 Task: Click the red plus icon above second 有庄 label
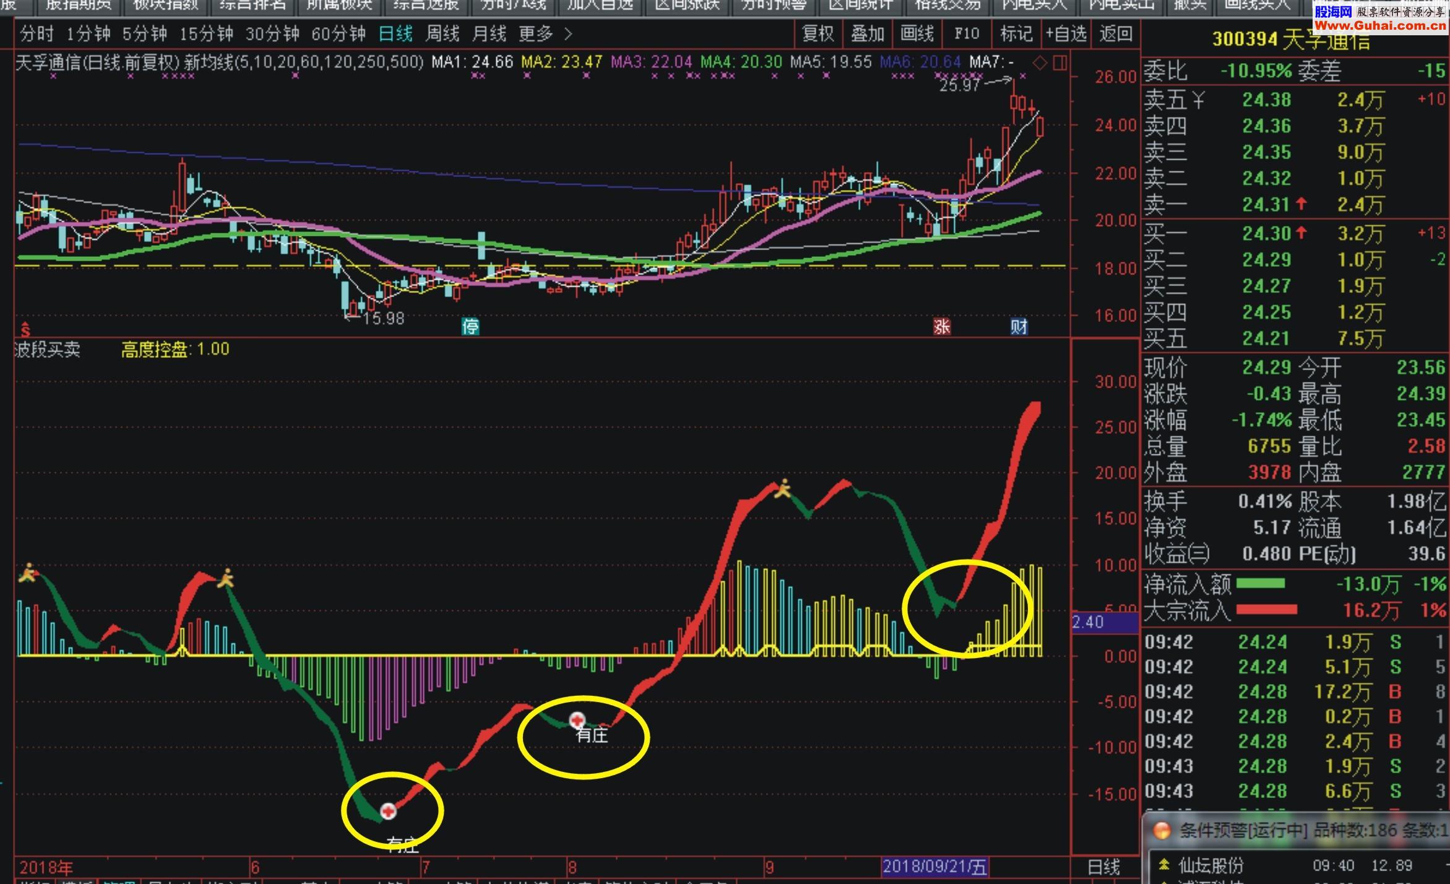[x=577, y=720]
